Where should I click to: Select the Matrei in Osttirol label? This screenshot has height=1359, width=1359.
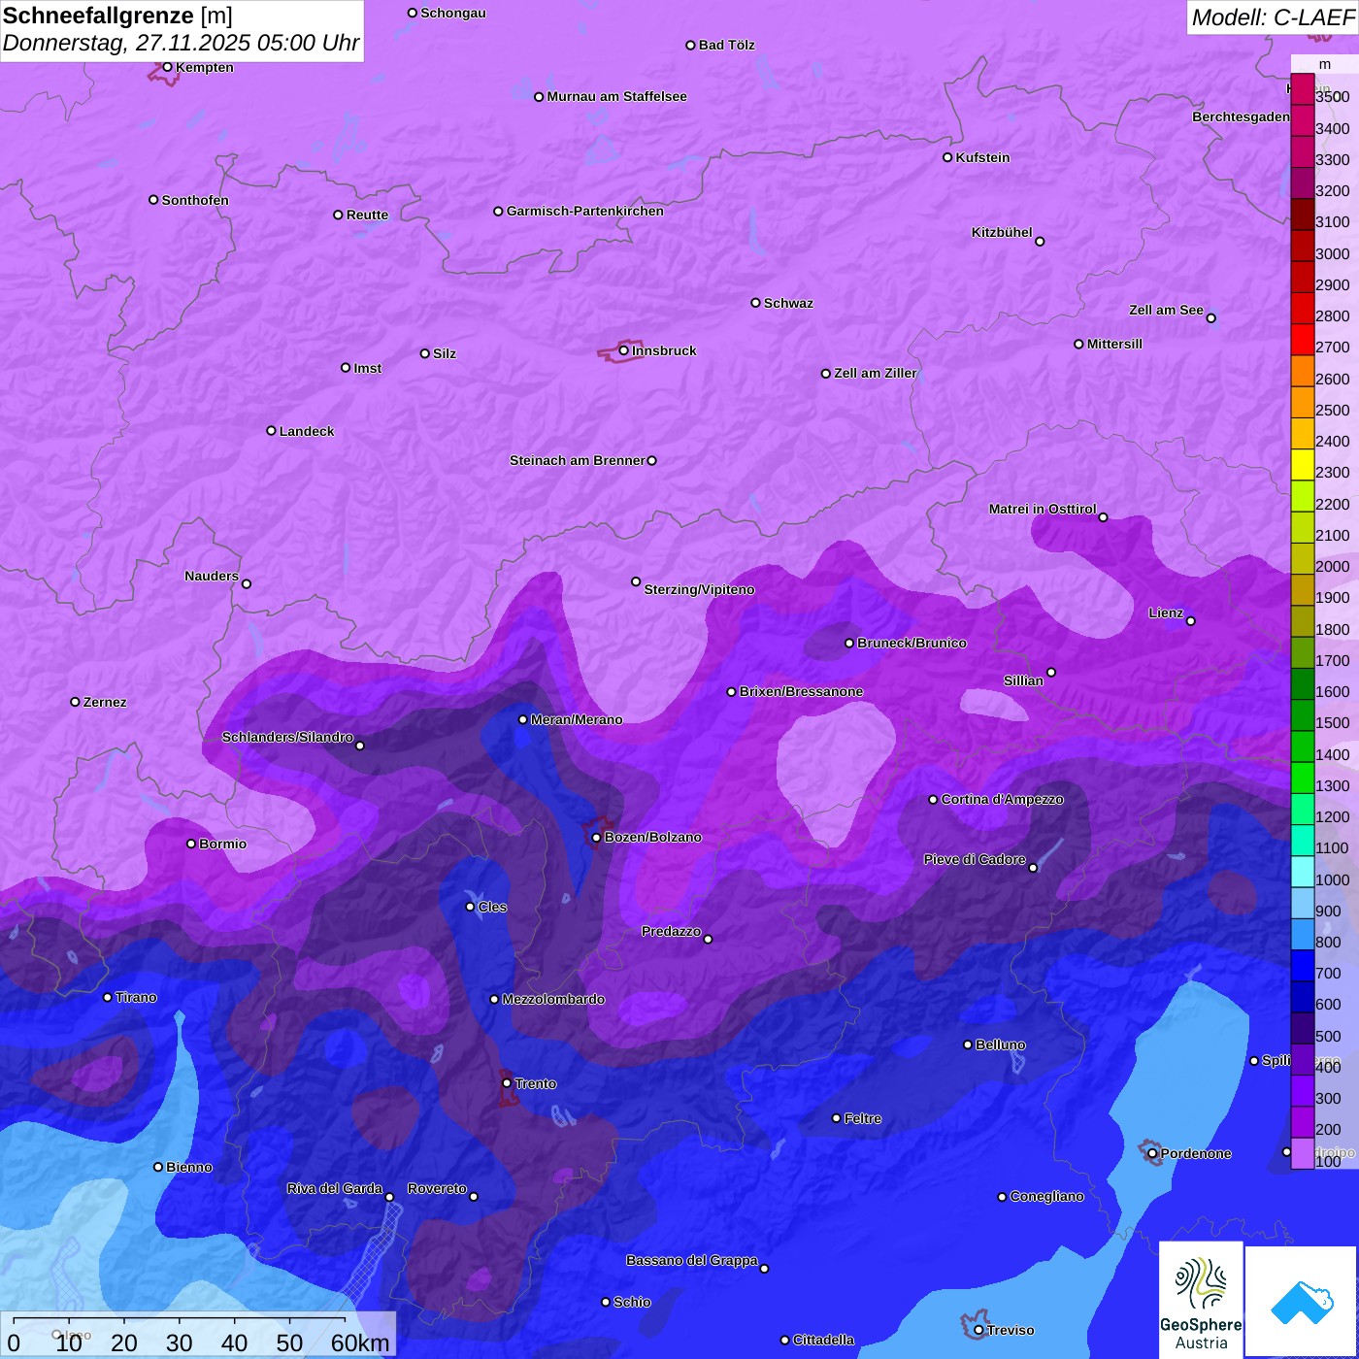[1043, 509]
